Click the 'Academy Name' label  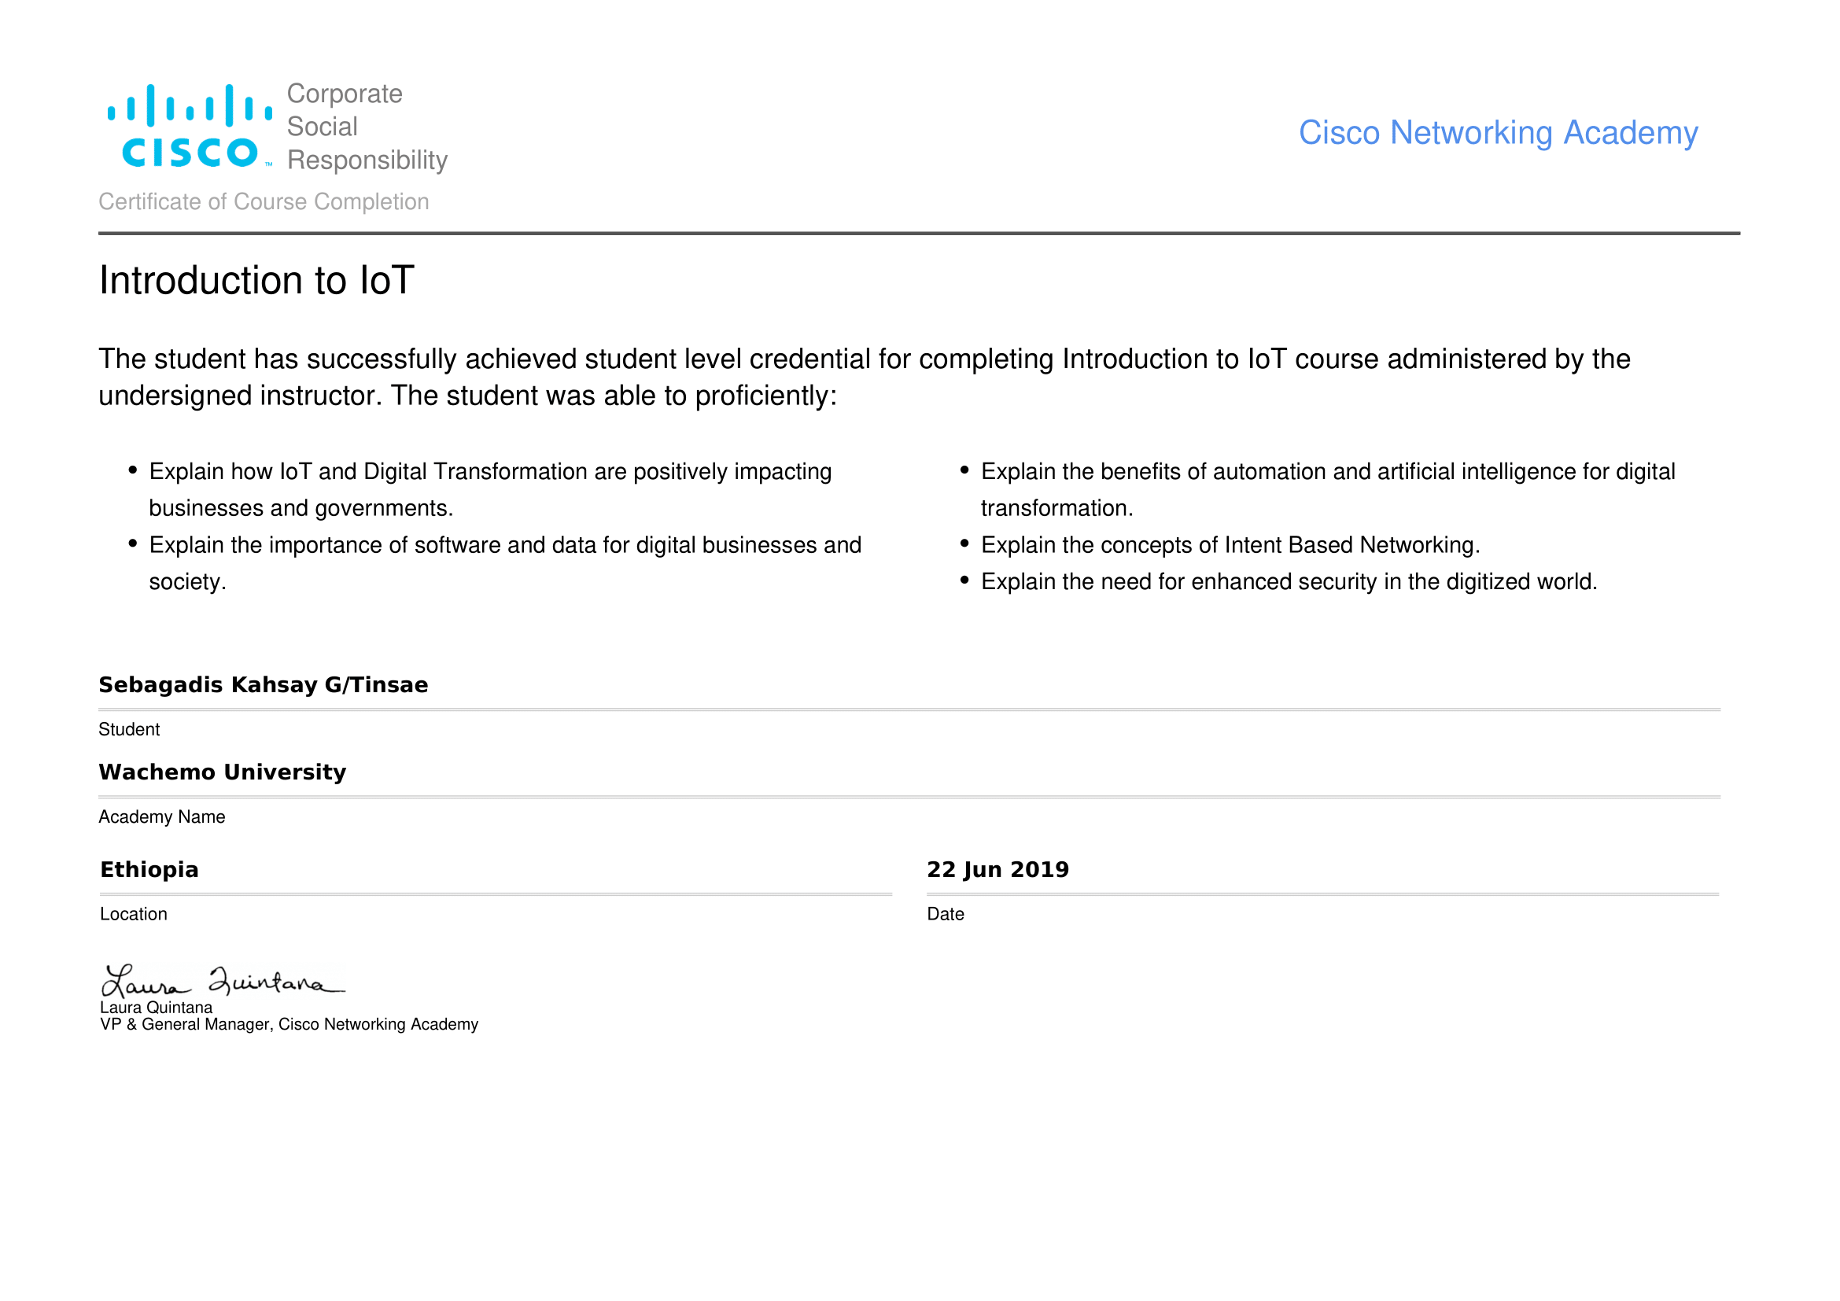(162, 817)
